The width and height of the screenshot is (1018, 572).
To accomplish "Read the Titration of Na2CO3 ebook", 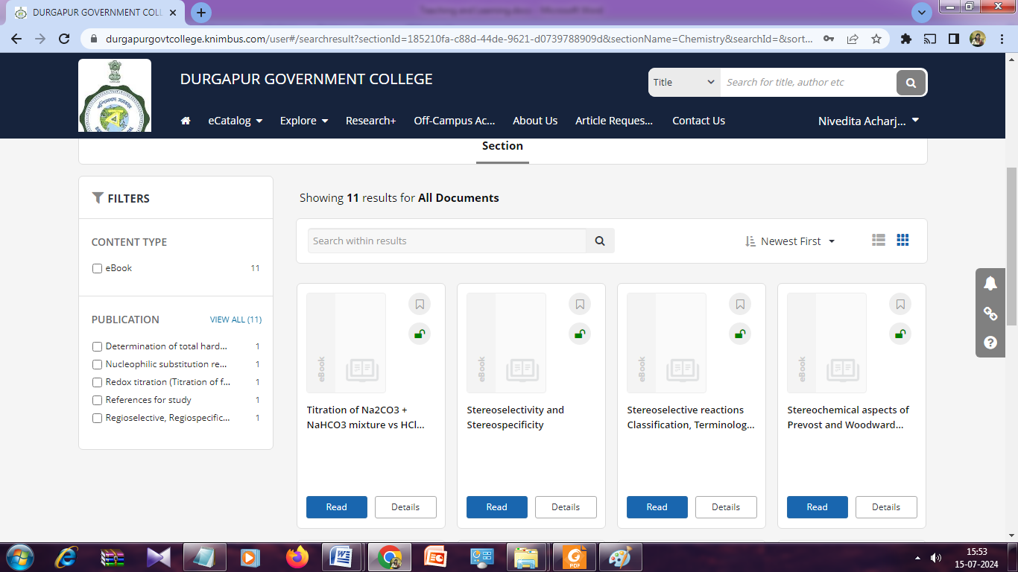I will point(336,507).
